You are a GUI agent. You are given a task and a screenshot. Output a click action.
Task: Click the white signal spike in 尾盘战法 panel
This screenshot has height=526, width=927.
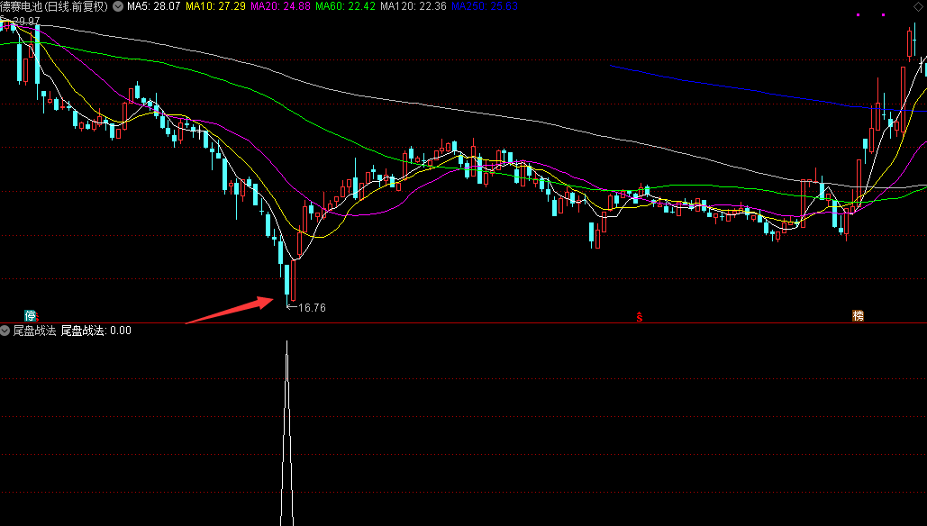click(x=286, y=433)
